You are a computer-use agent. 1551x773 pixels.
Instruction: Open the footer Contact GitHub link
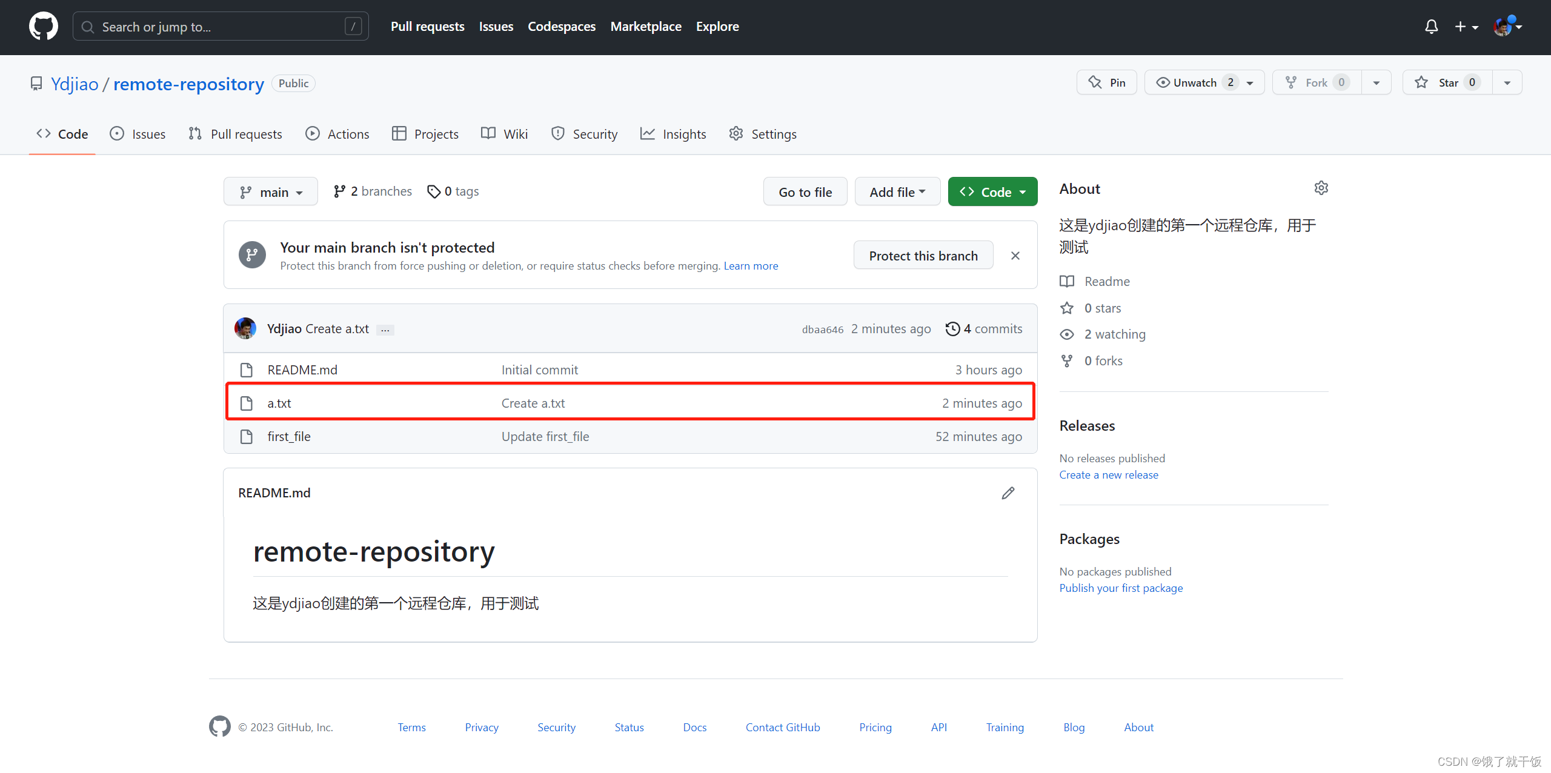783,727
